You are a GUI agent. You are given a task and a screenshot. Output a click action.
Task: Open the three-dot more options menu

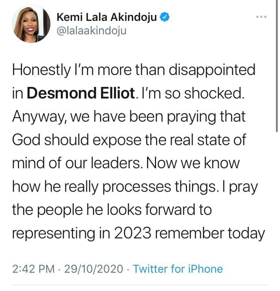[261, 17]
